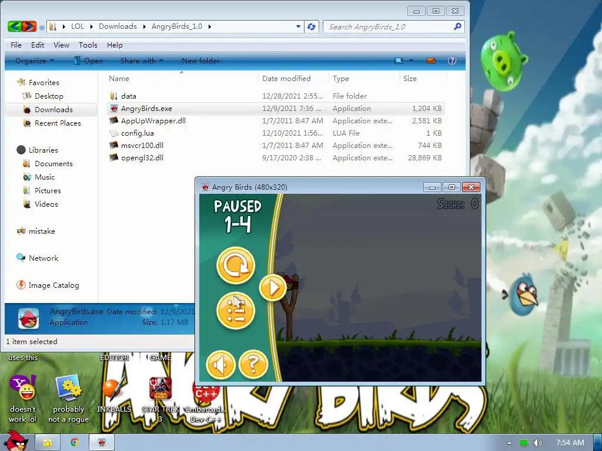Change the view mode icon
Image resolution: width=602 pixels, height=451 pixels.
[x=399, y=60]
